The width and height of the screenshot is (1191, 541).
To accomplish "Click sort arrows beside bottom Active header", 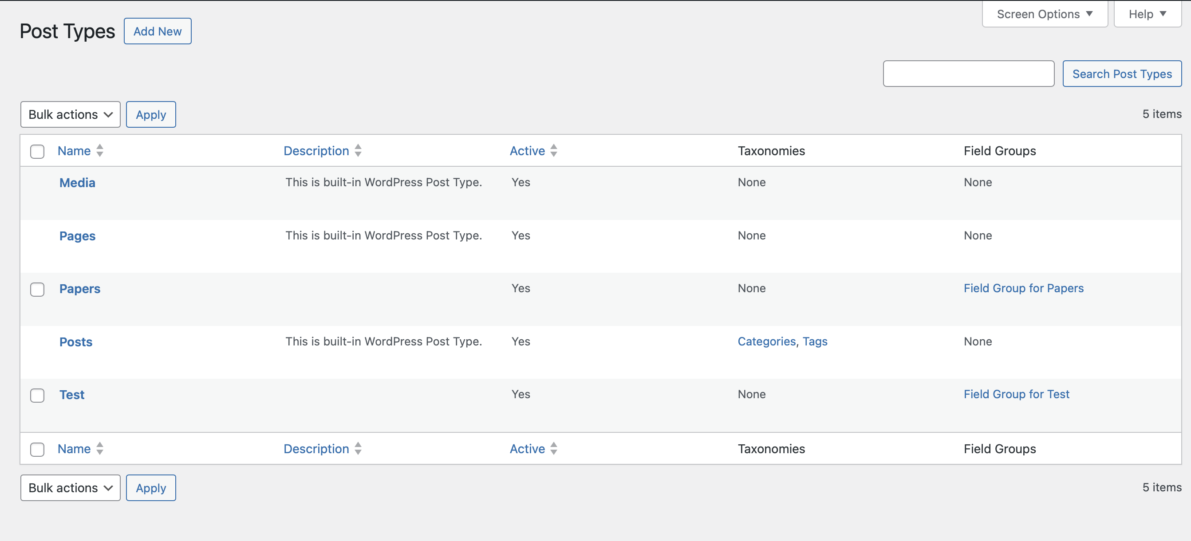I will [553, 449].
